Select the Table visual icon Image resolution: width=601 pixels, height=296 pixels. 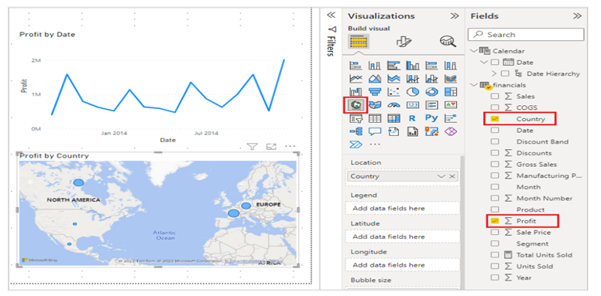click(374, 118)
